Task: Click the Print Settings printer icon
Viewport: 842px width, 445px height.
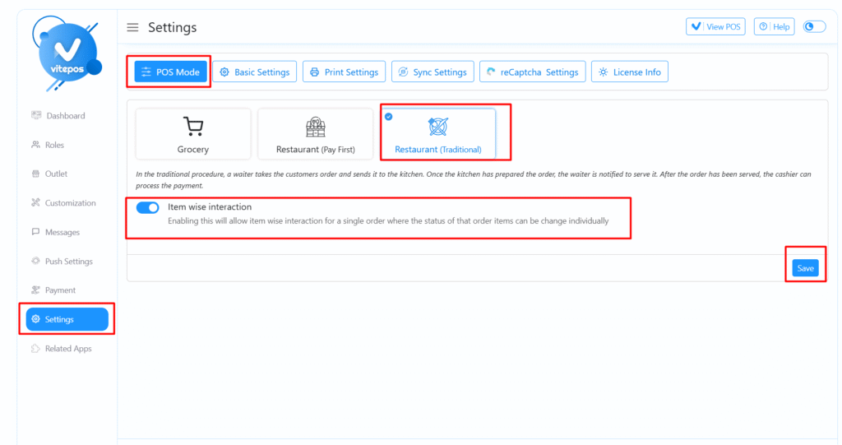Action: (314, 72)
